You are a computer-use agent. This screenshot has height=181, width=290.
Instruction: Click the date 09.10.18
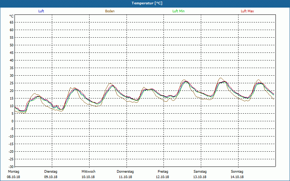coord(51,177)
